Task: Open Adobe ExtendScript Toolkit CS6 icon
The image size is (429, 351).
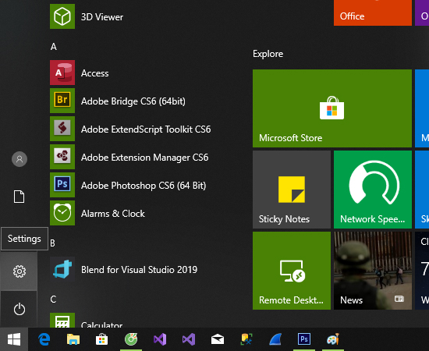Action: point(62,129)
